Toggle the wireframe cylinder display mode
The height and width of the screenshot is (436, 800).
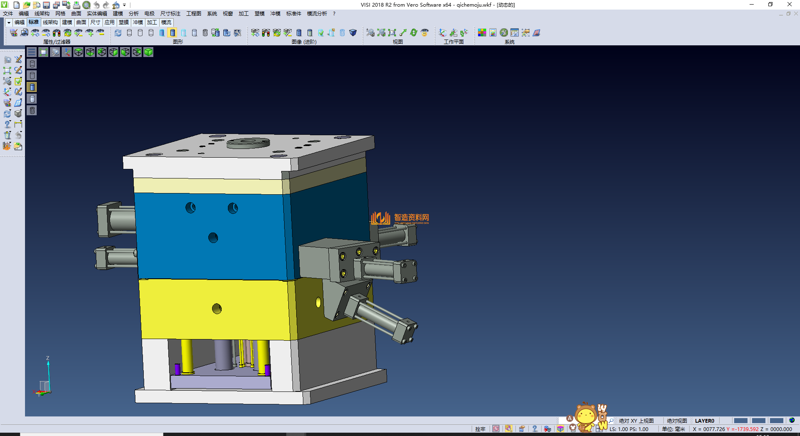click(129, 33)
